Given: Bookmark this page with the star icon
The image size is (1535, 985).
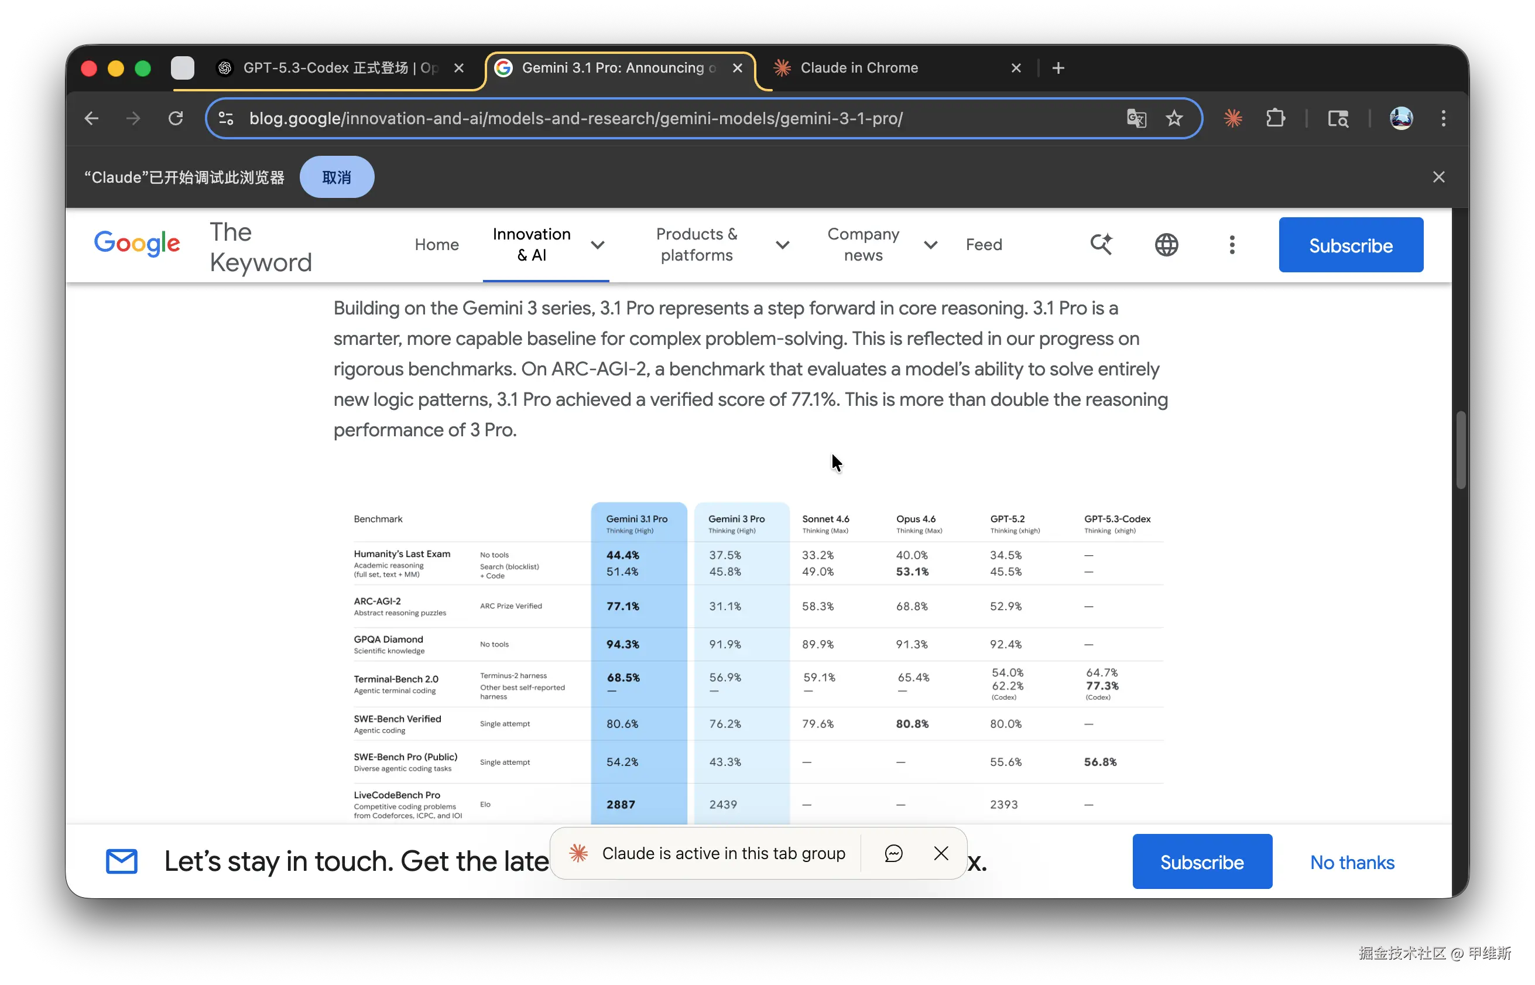Looking at the screenshot, I should coord(1174,118).
